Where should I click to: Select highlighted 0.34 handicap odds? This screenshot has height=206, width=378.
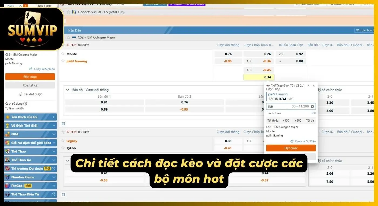pos(259,77)
